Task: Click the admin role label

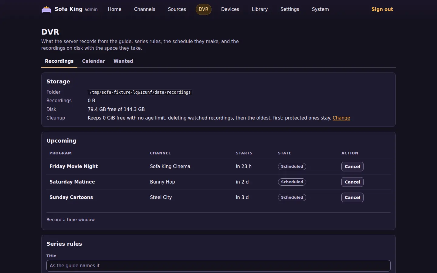Action: click(91, 10)
